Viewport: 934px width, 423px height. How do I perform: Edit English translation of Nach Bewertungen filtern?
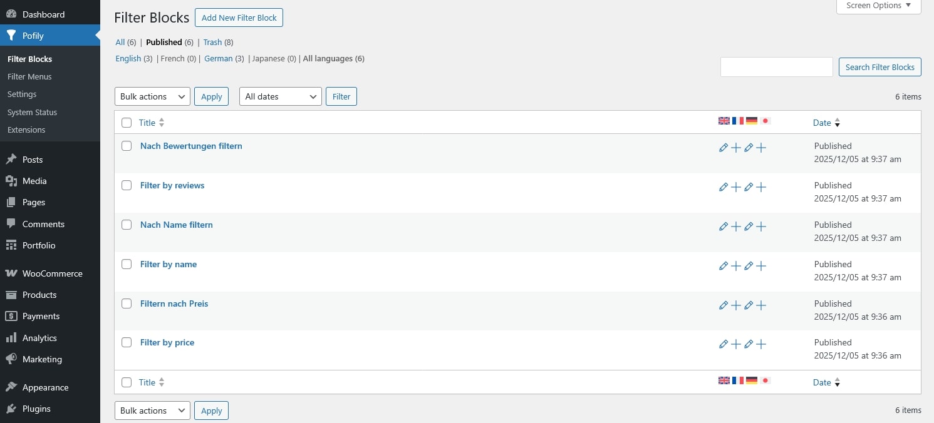(724, 148)
